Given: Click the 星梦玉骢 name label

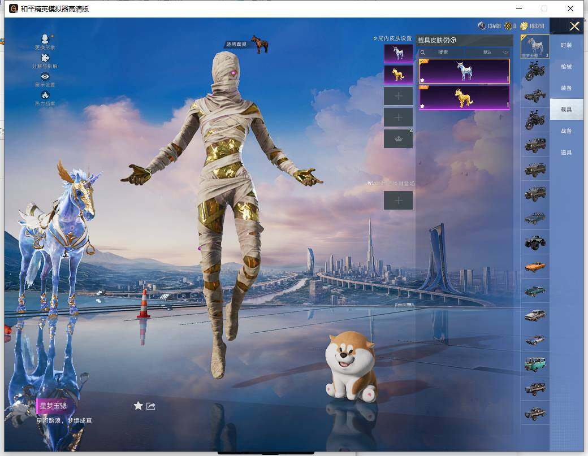Looking at the screenshot, I should pyautogui.click(x=53, y=406).
